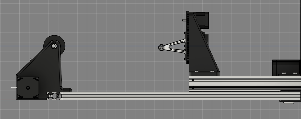This screenshot has width=301, height=119.
Task: Select the horizontal orange axis line
Action: point(108,46)
